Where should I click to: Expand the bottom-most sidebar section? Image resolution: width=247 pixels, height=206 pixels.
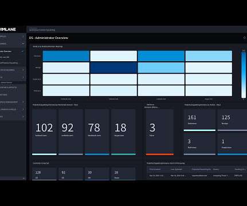tap(23, 117)
